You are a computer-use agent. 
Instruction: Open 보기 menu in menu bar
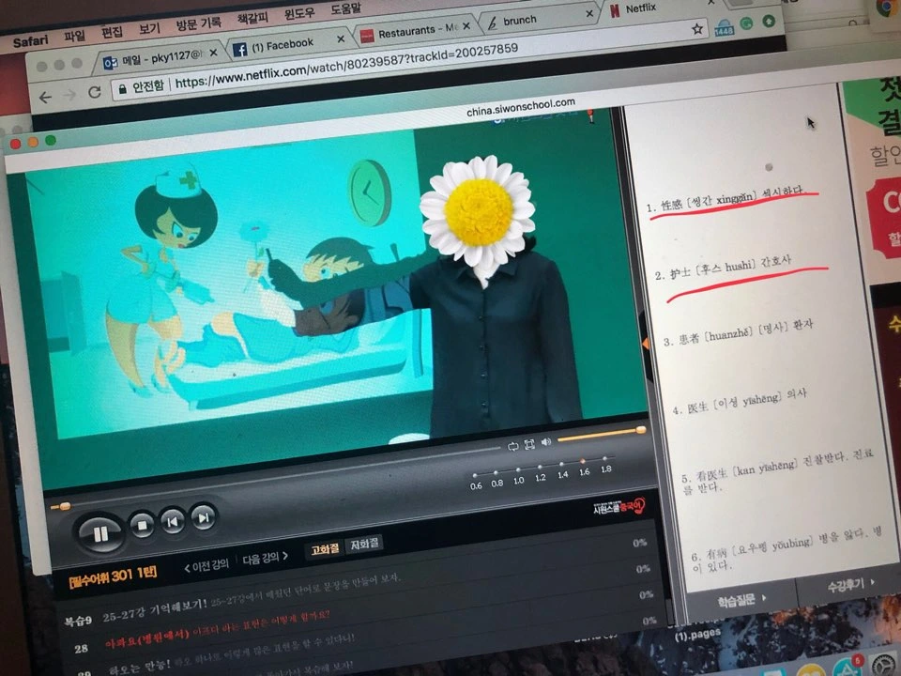[x=149, y=29]
